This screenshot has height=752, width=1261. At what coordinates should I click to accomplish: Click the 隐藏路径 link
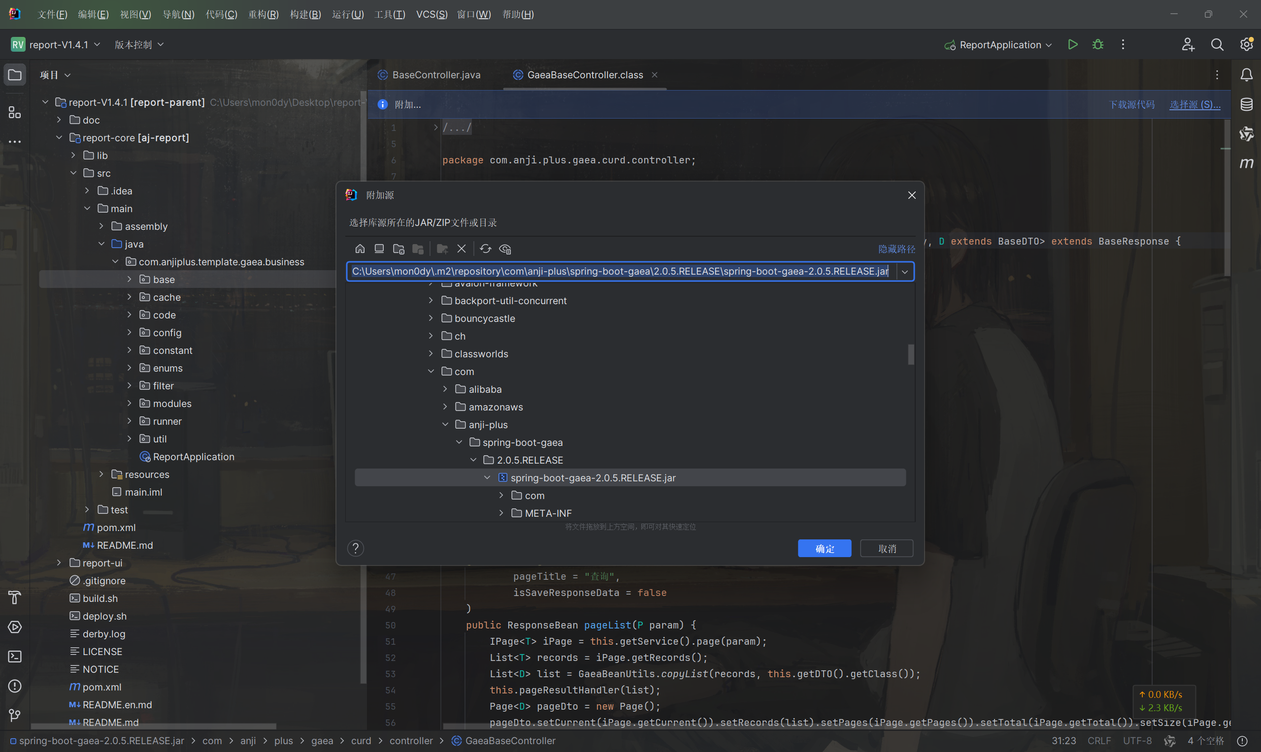click(x=896, y=249)
